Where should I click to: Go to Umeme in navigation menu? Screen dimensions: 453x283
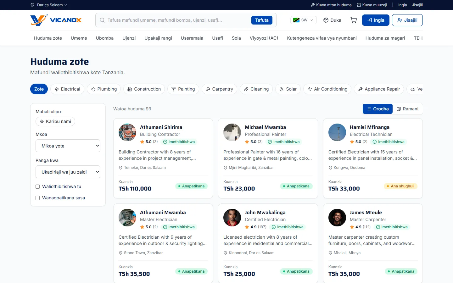point(79,38)
